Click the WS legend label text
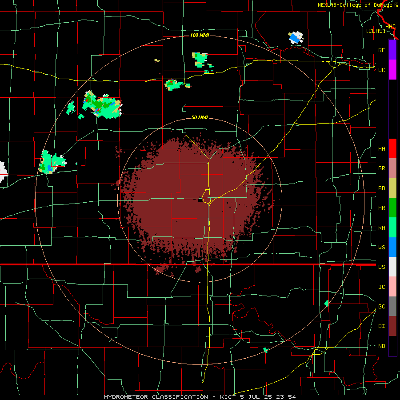 pyautogui.click(x=381, y=248)
